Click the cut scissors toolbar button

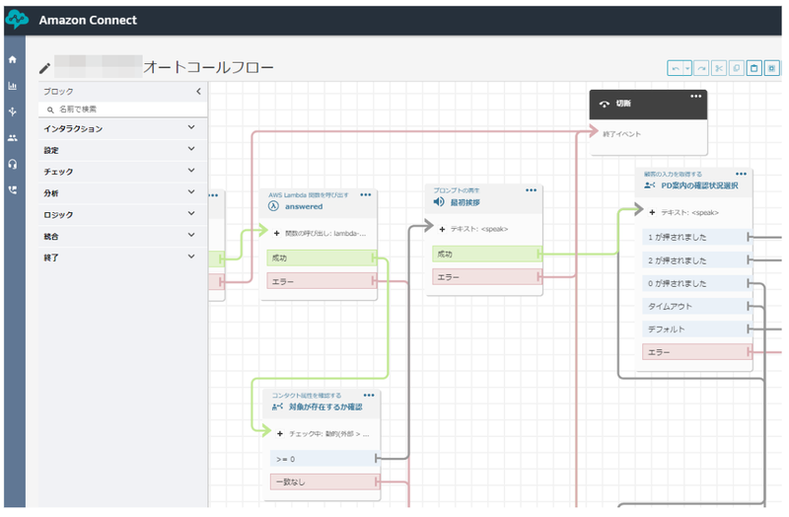719,68
